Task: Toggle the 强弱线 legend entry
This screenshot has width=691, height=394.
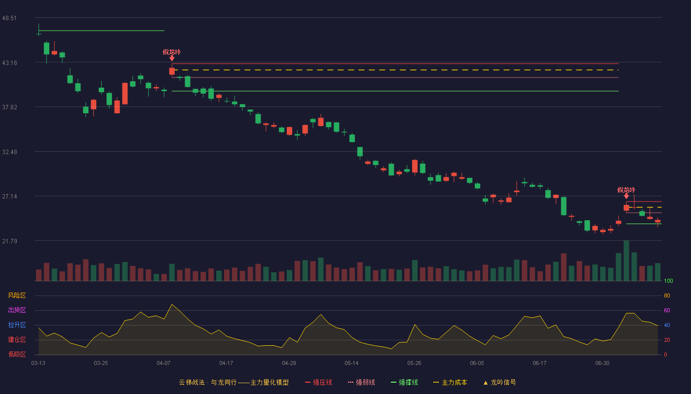Action: pyautogui.click(x=361, y=382)
